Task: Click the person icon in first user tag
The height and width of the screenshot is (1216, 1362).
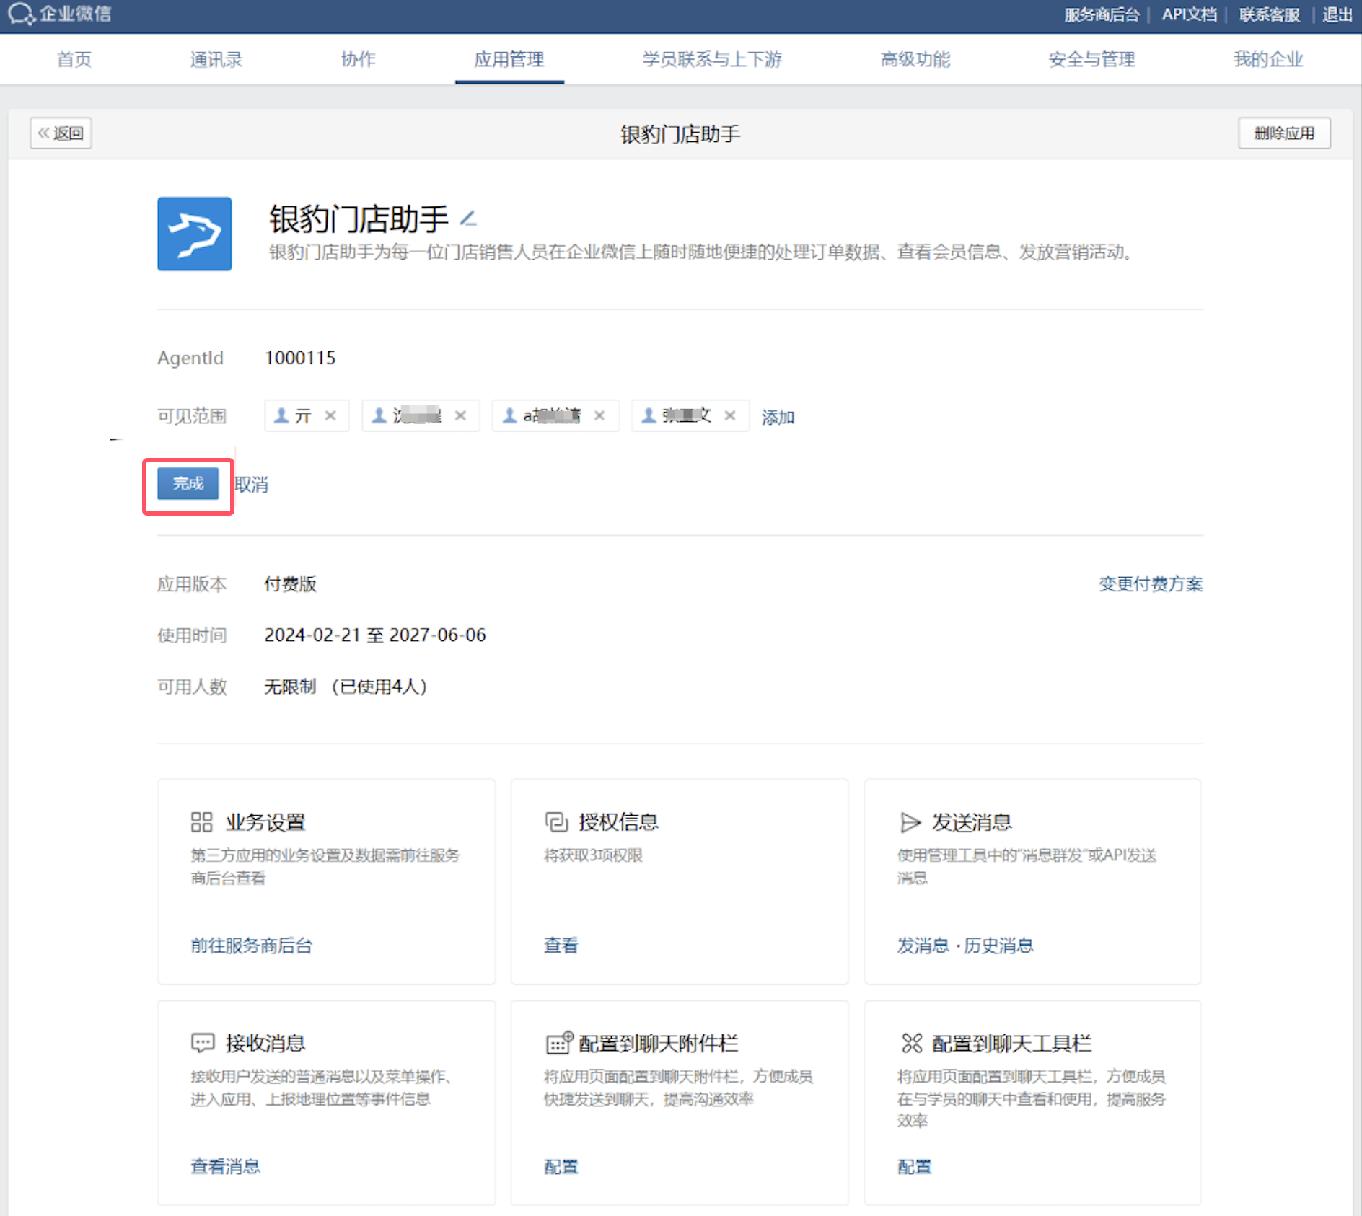Action: coord(282,415)
